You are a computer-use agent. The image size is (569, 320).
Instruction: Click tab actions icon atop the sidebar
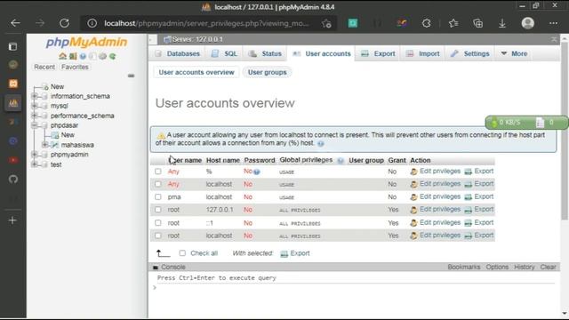pyautogui.click(x=12, y=46)
